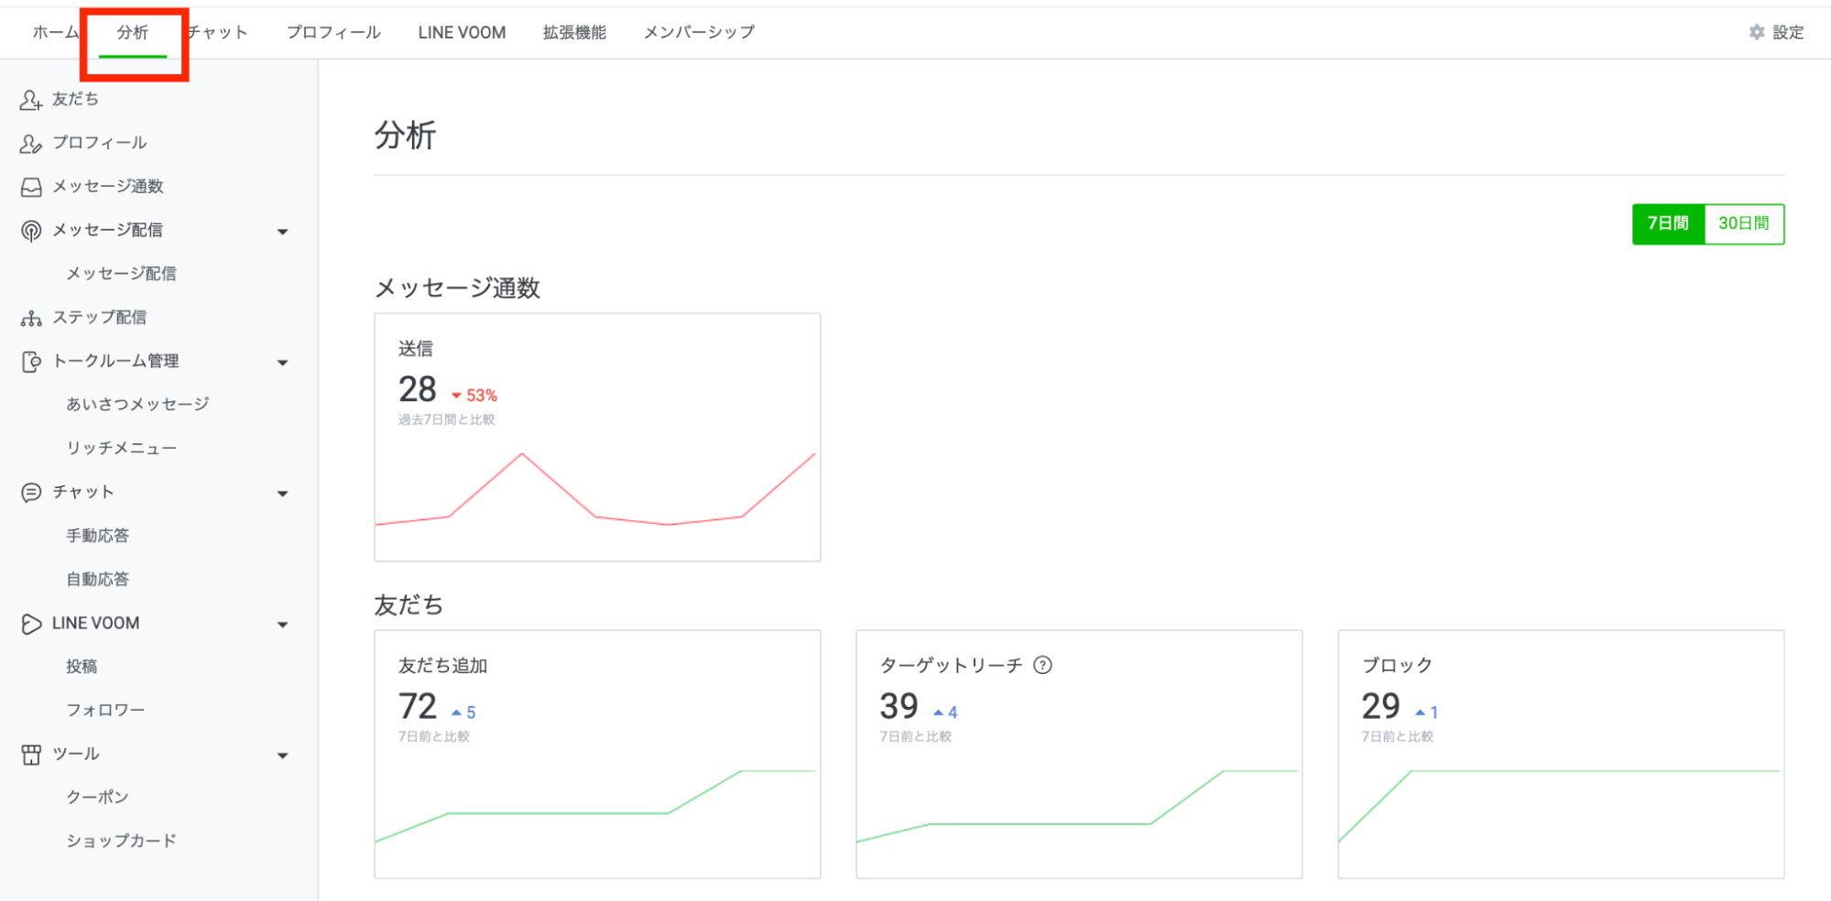Click the 設定 gear icon
1831x901 pixels.
pyautogui.click(x=1756, y=33)
